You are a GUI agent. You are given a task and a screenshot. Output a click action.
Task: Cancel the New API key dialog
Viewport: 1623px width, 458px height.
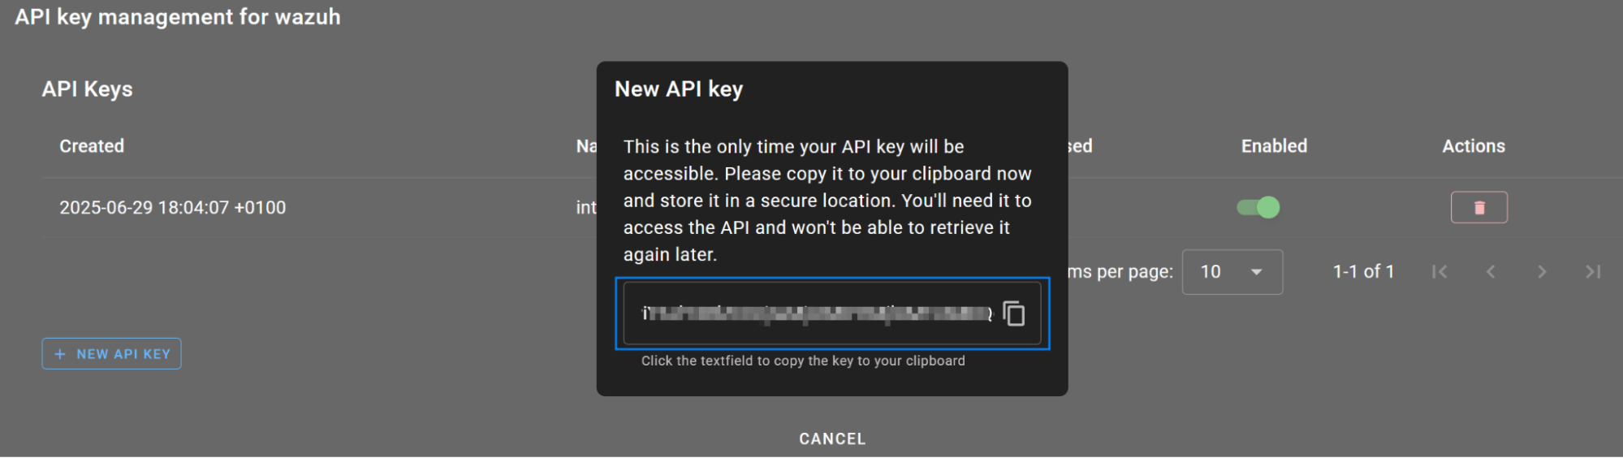point(832,439)
